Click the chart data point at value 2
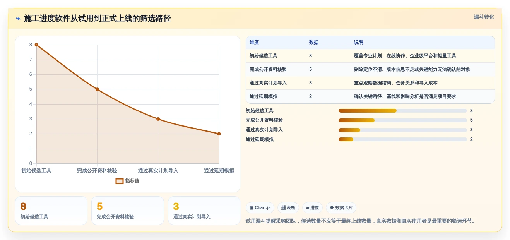The height and width of the screenshot is (240, 510). click(x=219, y=134)
